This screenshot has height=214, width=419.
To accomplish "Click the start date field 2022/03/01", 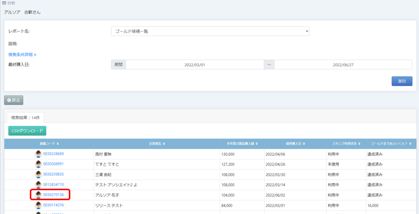I will pyautogui.click(x=194, y=65).
